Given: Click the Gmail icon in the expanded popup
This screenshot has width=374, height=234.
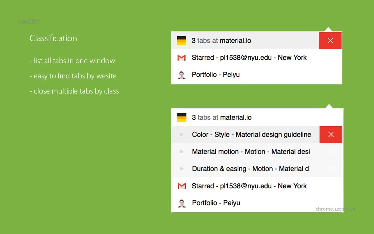Looking at the screenshot, I should tap(182, 186).
